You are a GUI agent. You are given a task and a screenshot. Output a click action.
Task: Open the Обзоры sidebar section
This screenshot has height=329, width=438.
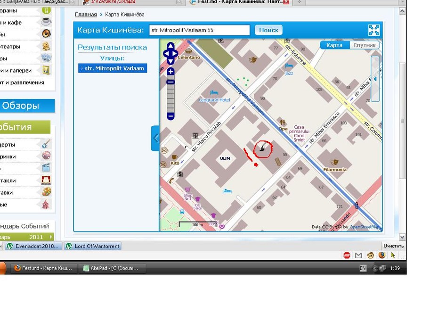click(27, 106)
